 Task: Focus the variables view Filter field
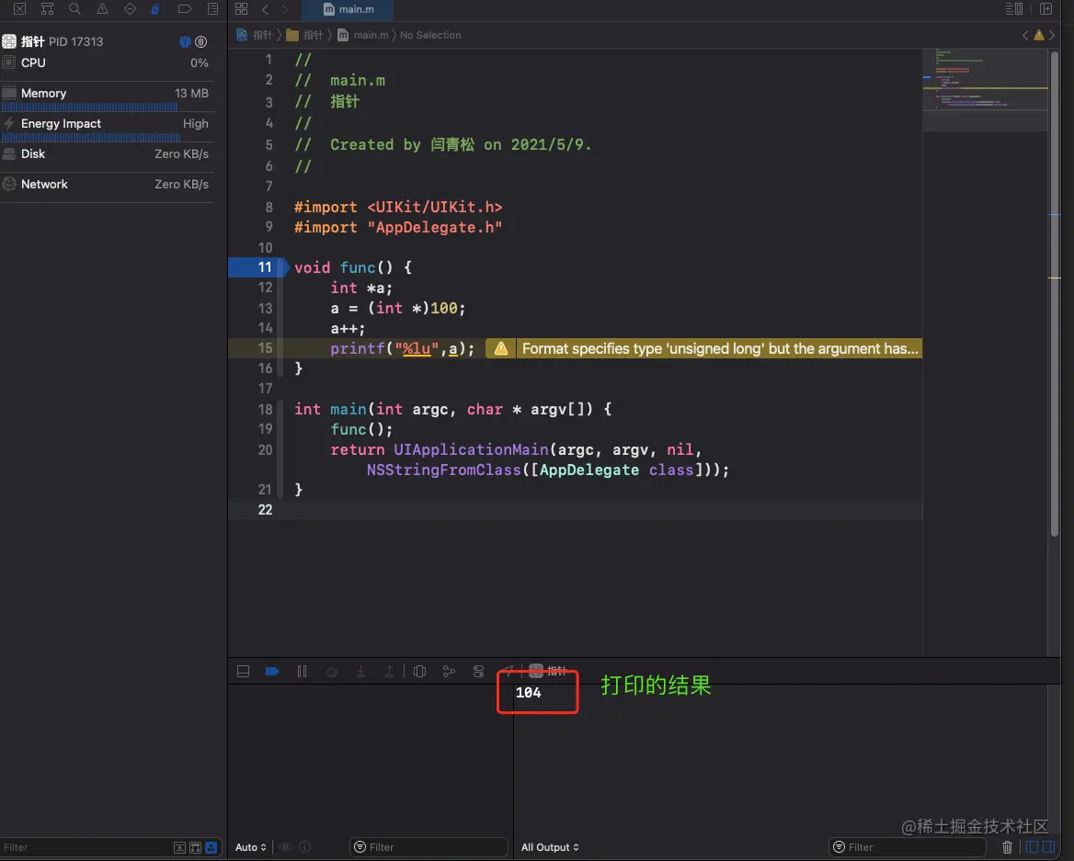[x=429, y=847]
